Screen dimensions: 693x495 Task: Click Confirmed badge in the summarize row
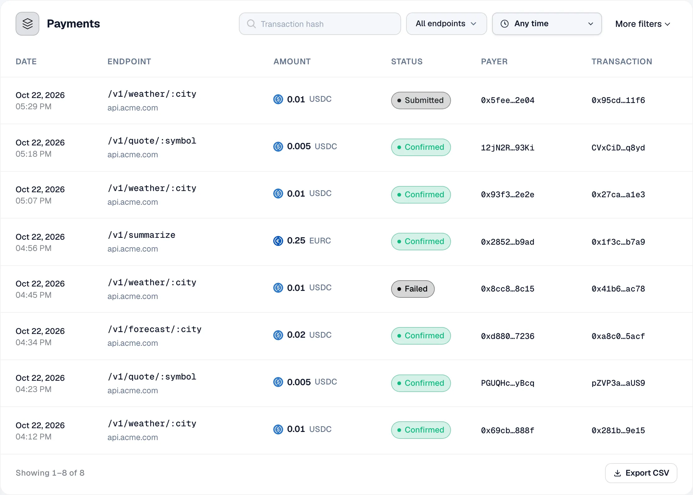(421, 242)
